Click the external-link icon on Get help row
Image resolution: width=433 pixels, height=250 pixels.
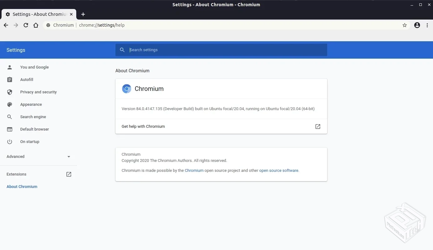pos(317,127)
